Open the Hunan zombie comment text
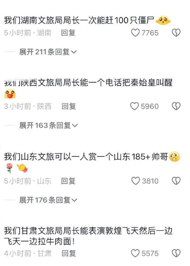Viewport: 190px width, 266px height. tap(79, 20)
